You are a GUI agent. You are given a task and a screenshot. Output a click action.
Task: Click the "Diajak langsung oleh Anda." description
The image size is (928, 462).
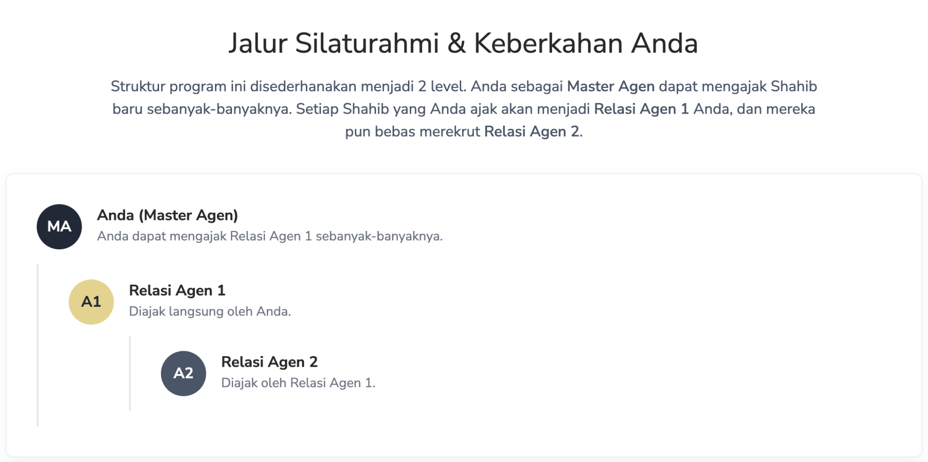pyautogui.click(x=210, y=312)
